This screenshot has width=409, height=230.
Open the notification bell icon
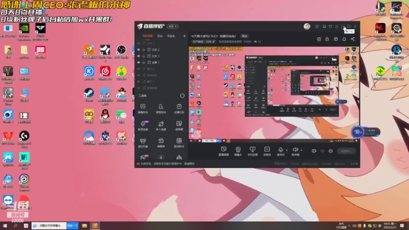coord(344,39)
